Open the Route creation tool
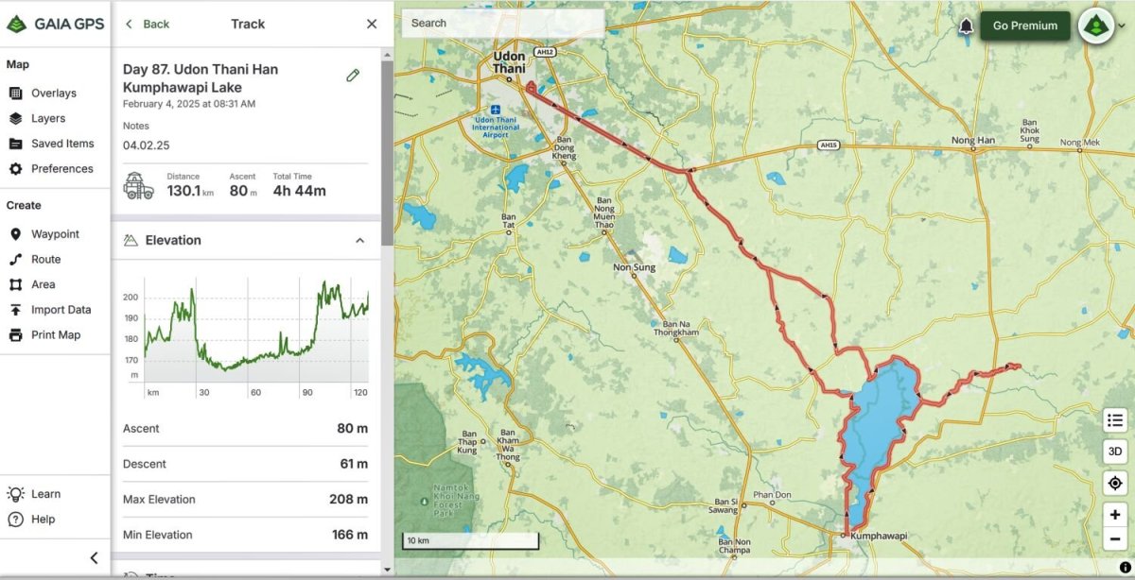This screenshot has height=580, width=1135. pos(43,259)
